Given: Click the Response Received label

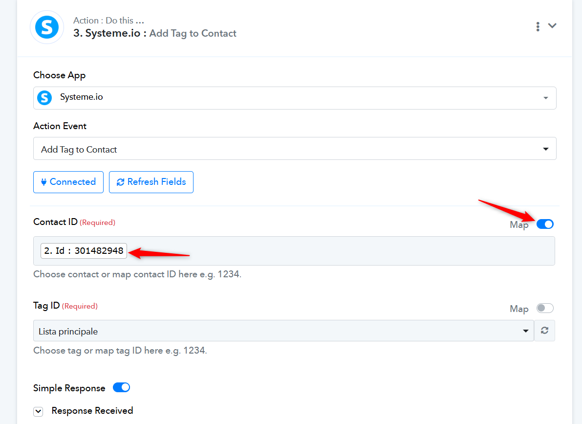Looking at the screenshot, I should pyautogui.click(x=92, y=411).
